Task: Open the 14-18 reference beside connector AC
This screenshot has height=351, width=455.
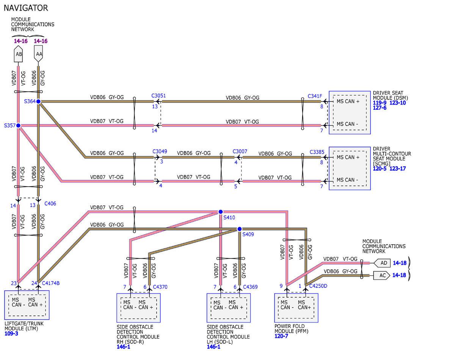Action: pyautogui.click(x=399, y=275)
